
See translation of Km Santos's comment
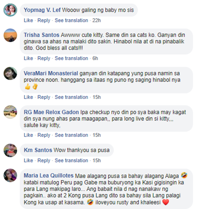(71, 160)
